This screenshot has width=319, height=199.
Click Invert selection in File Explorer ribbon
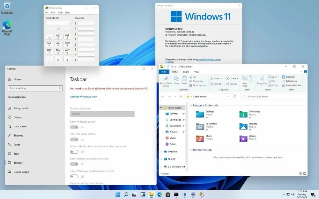point(291,85)
